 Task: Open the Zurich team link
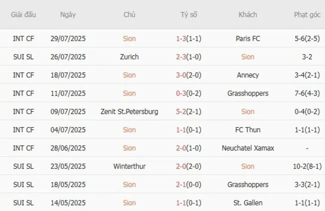coord(129,57)
